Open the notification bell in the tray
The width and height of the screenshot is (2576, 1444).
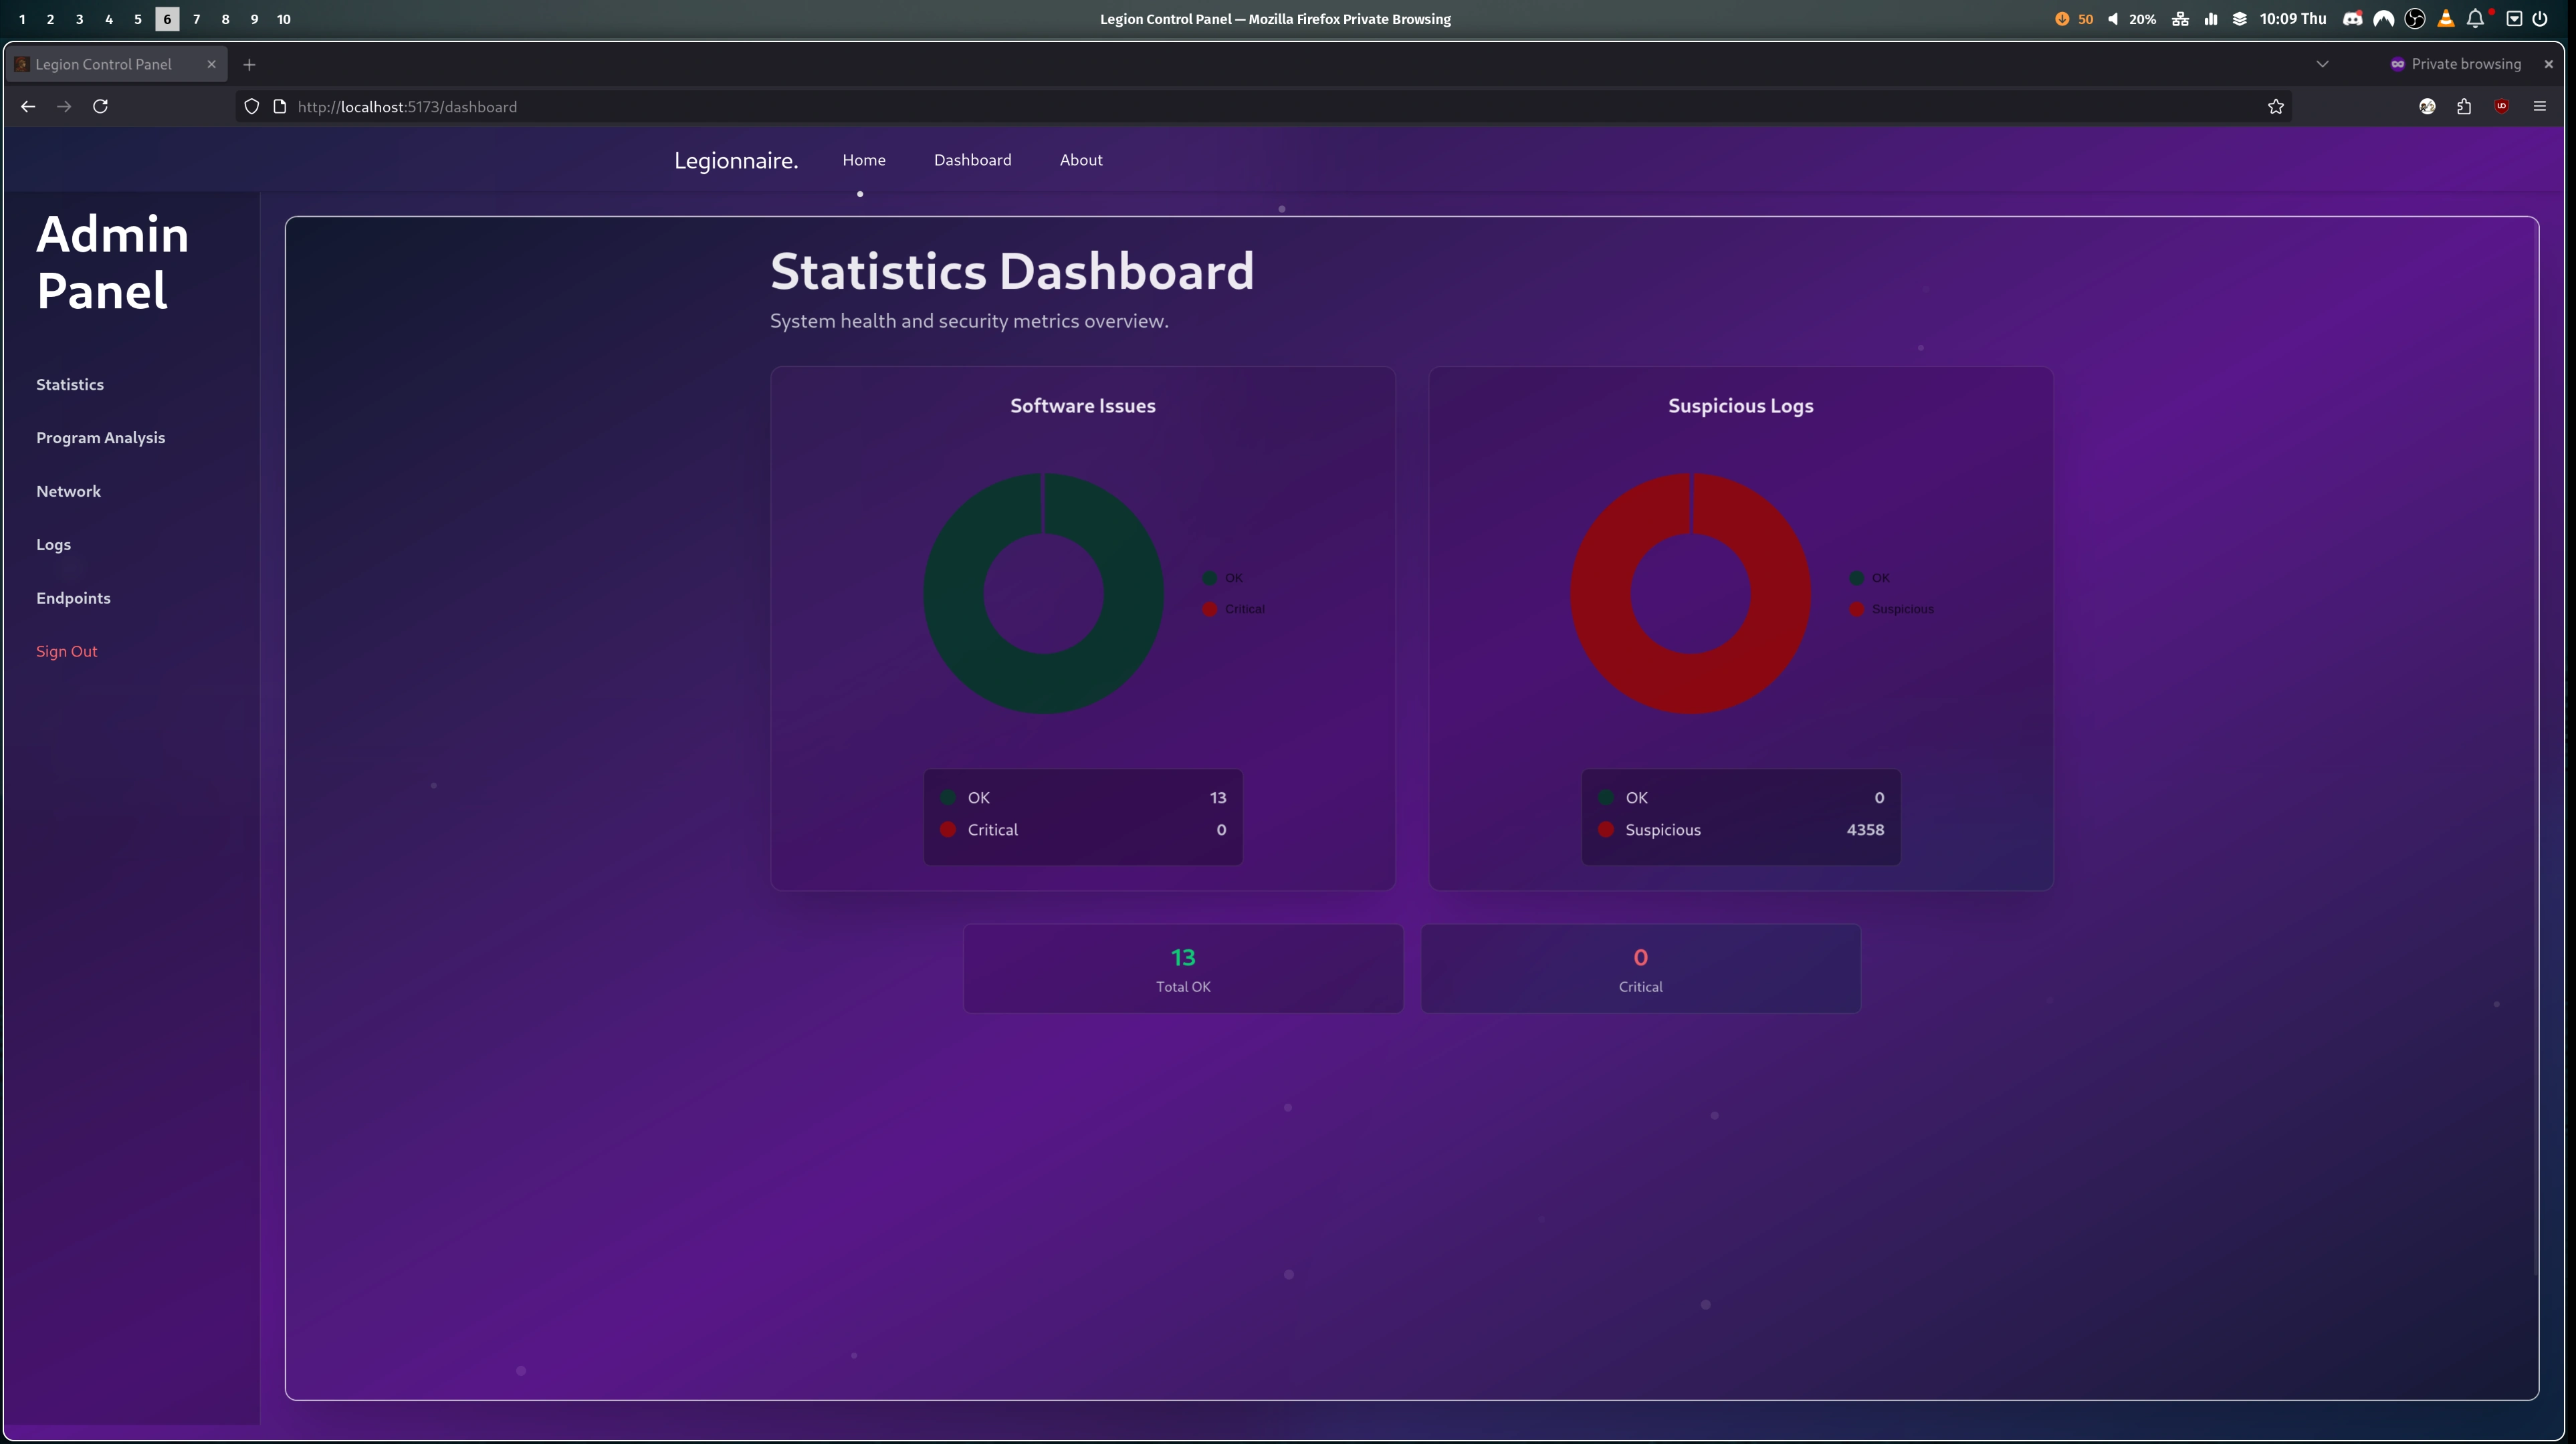coord(2475,18)
